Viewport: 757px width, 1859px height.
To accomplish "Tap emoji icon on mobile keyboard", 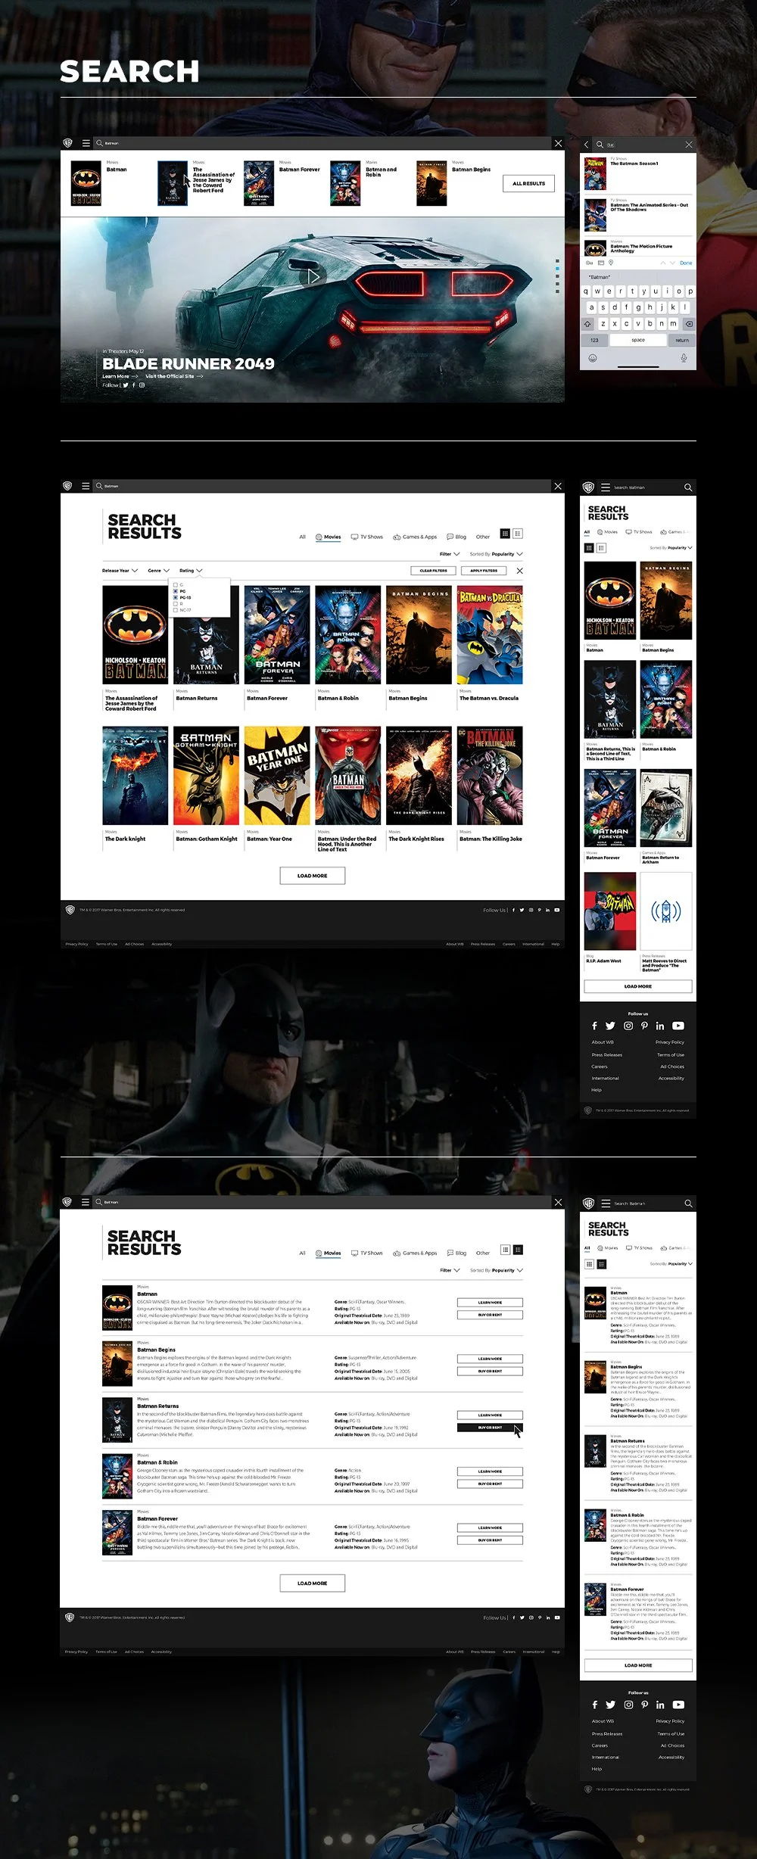I will click(x=593, y=358).
